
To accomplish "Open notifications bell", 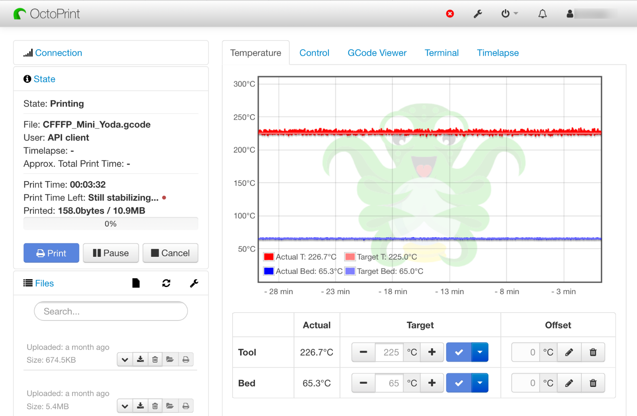I will click(x=542, y=14).
